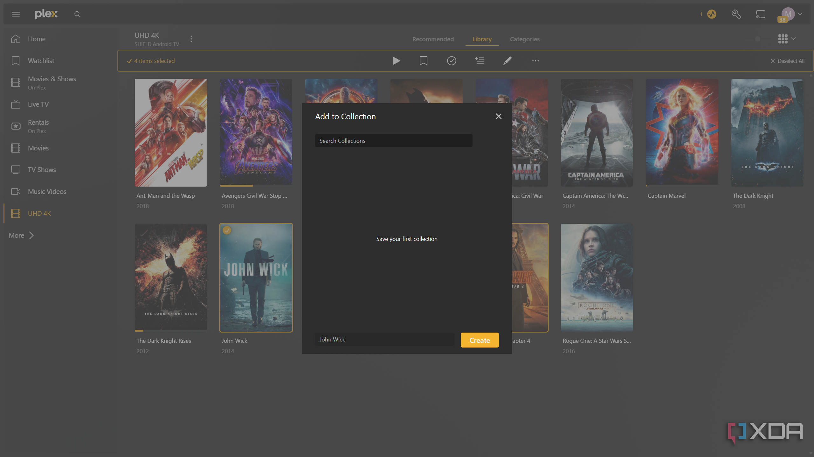This screenshot has width=814, height=457.
Task: Expand the grid view mode dropdown
Action: click(787, 39)
